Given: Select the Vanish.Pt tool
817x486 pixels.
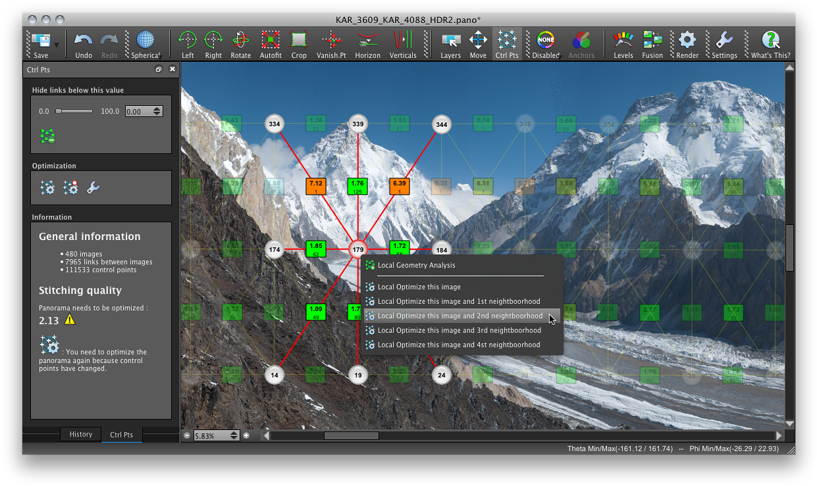Looking at the screenshot, I should [331, 44].
